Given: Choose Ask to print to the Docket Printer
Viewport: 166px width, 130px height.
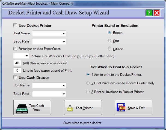Looking at the screenshot, I should click(x=88, y=74).
